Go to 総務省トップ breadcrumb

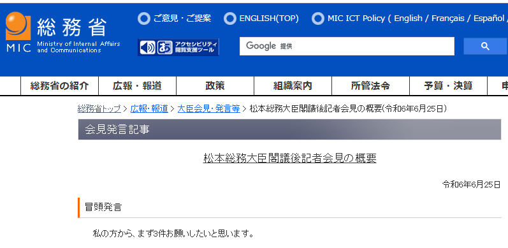[99, 109]
